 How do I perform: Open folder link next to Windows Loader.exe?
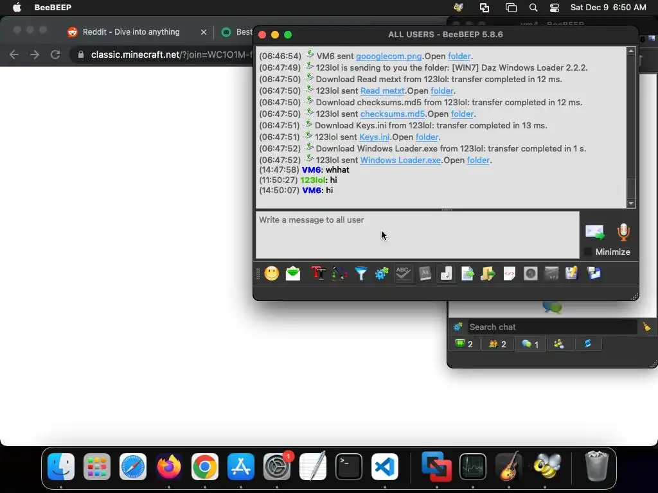click(478, 160)
